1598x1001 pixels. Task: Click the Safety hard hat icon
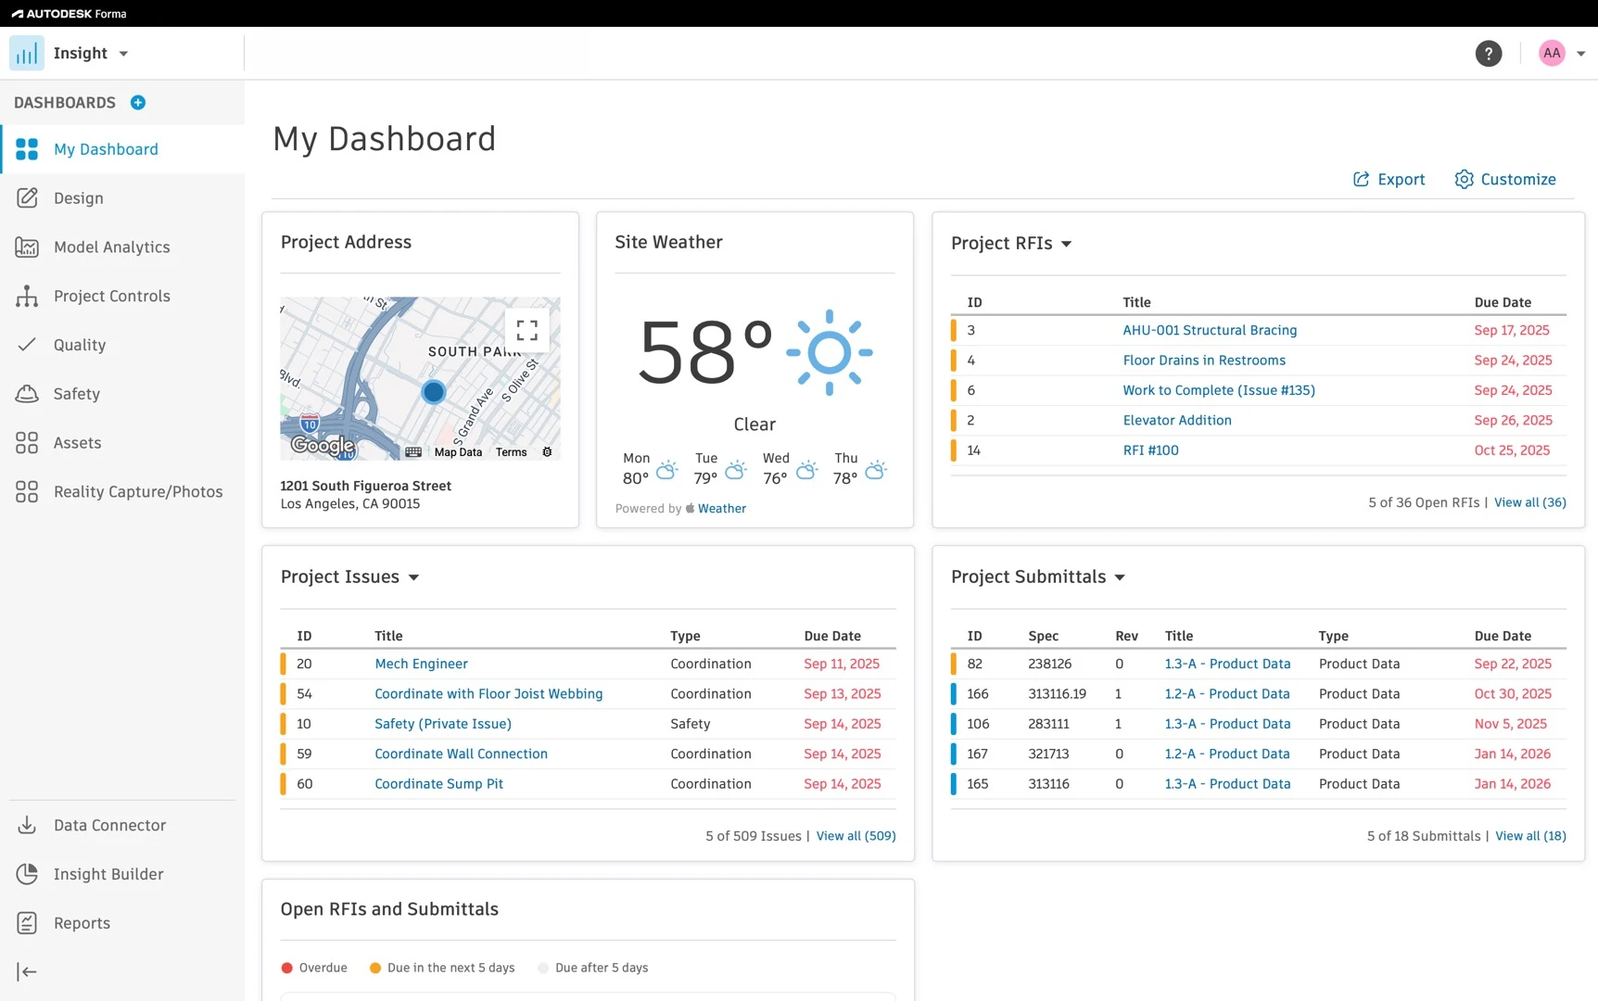[x=27, y=394]
